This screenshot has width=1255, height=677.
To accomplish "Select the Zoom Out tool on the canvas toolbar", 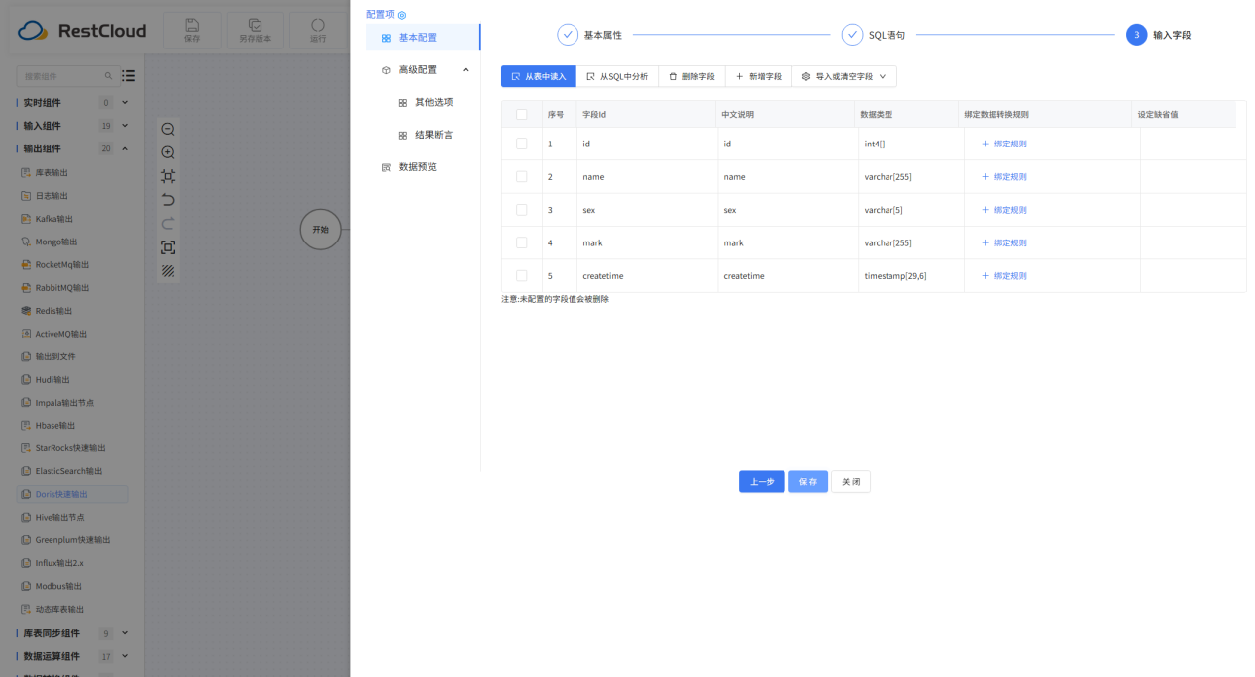I will coord(168,129).
